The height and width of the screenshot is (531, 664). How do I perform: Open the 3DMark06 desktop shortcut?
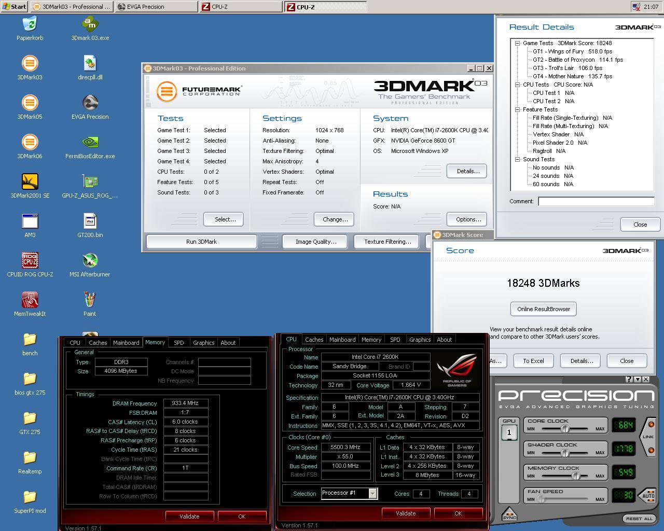[x=30, y=147]
